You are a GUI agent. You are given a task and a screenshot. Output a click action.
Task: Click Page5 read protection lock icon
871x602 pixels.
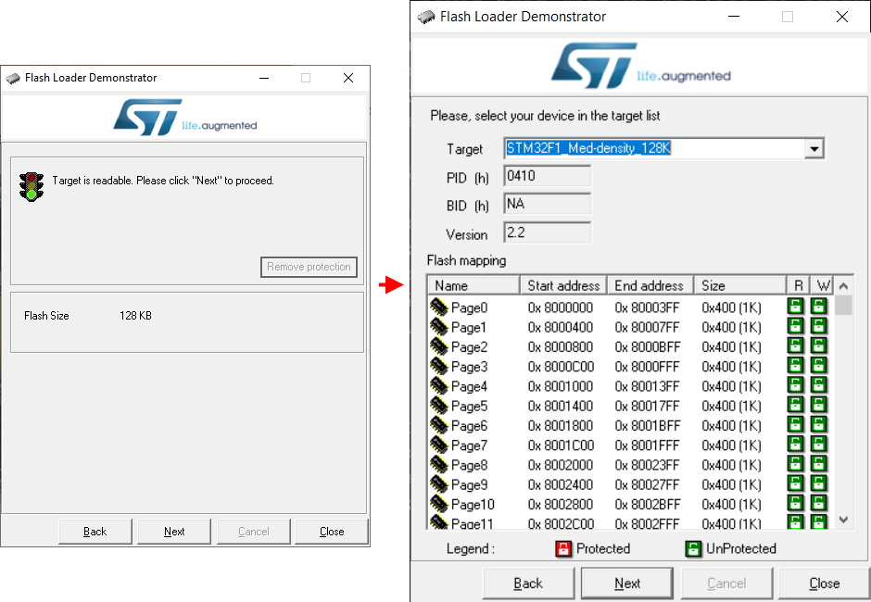coord(795,405)
